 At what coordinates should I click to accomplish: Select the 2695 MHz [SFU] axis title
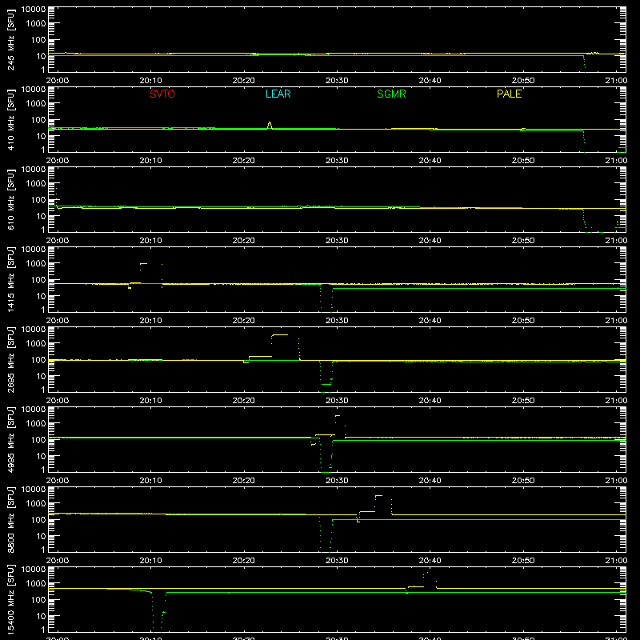(x=11, y=359)
